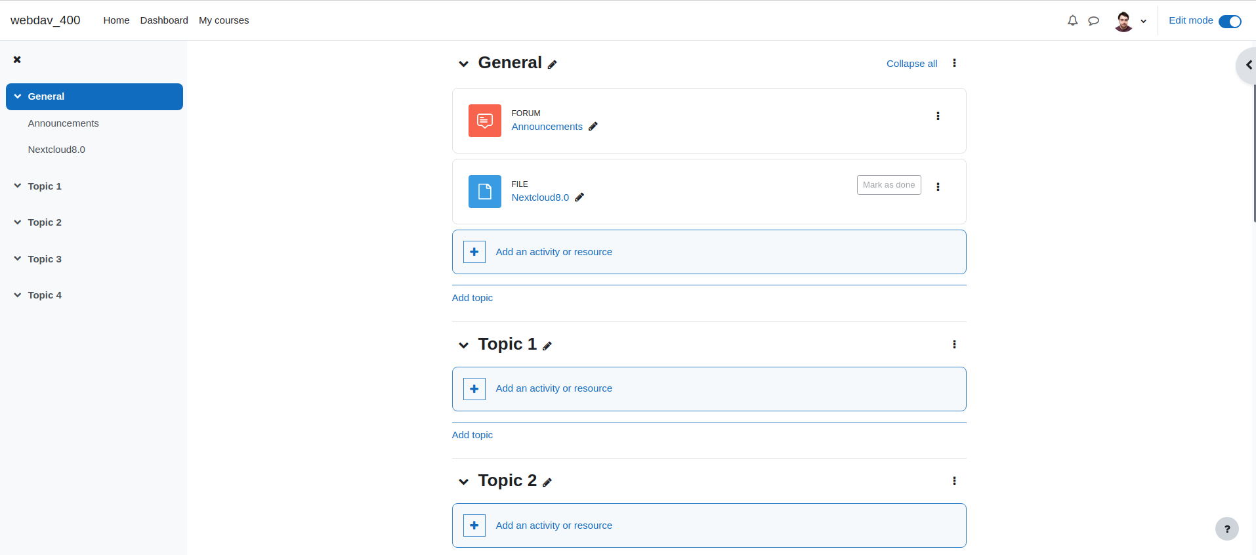
Task: Select Topic 1 in the course index
Action: (45, 186)
